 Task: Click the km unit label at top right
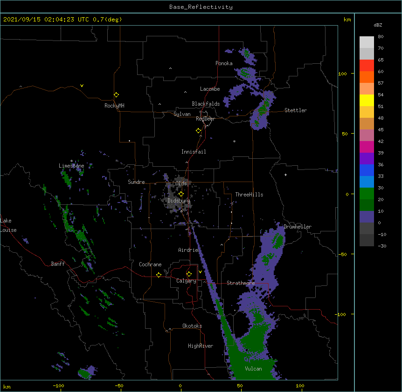347,20
